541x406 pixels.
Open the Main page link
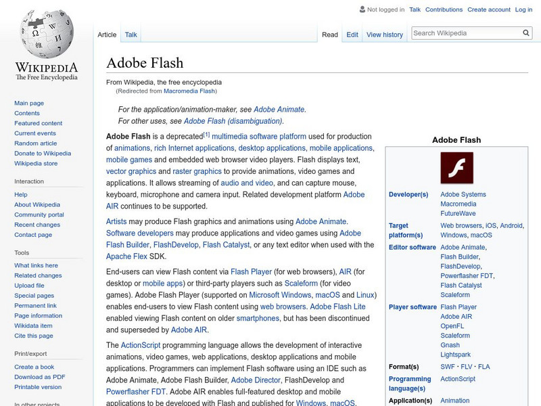(x=30, y=102)
